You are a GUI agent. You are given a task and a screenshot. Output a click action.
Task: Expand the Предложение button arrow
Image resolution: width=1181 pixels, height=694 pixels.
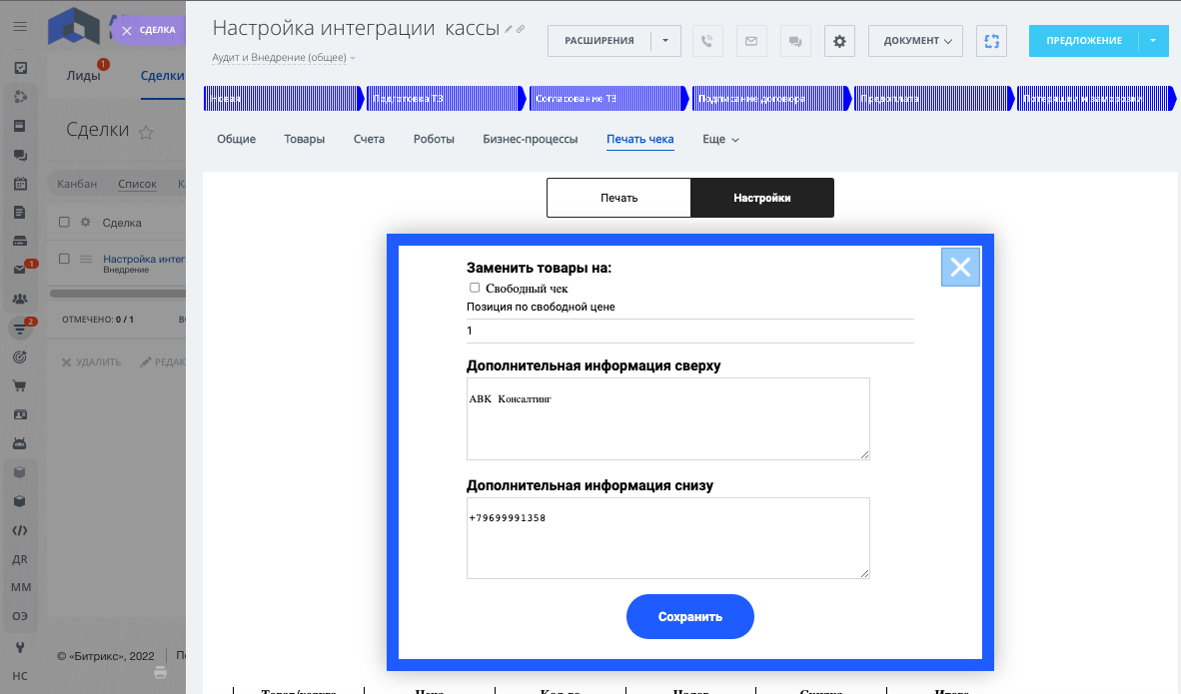(x=1154, y=41)
